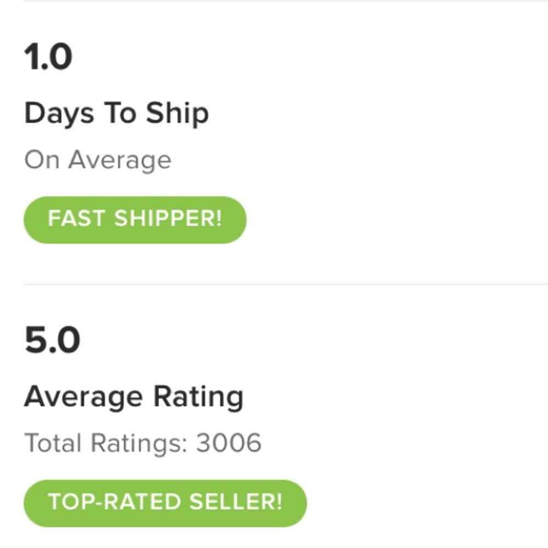Click the Total Ratings: 3006 text
This screenshot has height=548, width=548.
142,443
